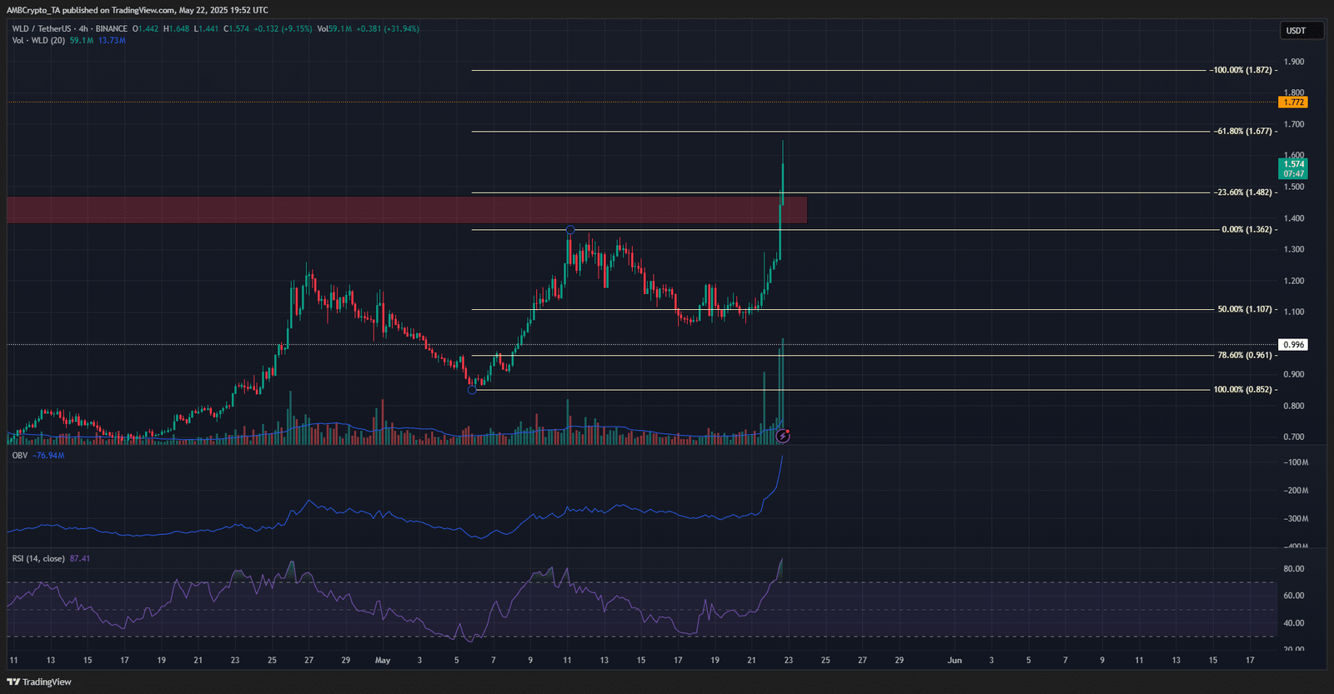Select the Fibonacci anchor circle at 0.852 low
1334x694 pixels.
[472, 390]
